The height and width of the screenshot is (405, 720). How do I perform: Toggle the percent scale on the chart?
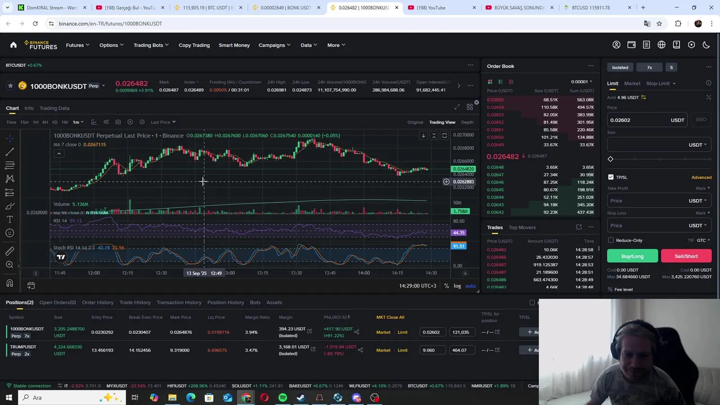click(x=446, y=286)
